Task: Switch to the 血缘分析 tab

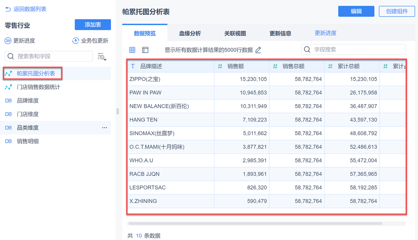Action: click(190, 33)
